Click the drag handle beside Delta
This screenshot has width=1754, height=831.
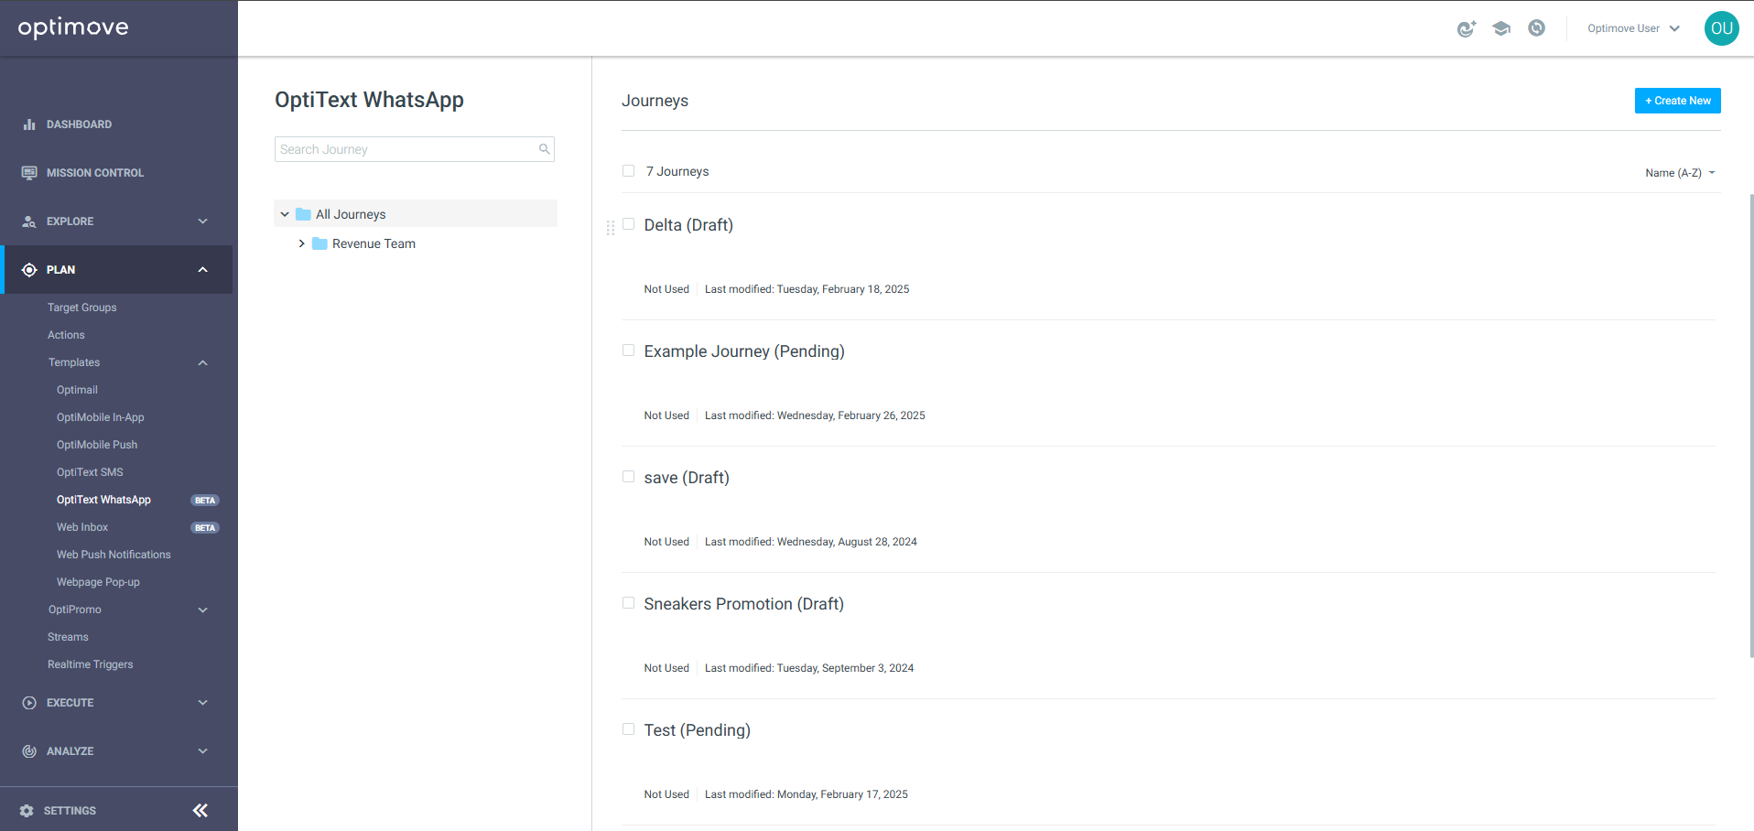[611, 228]
